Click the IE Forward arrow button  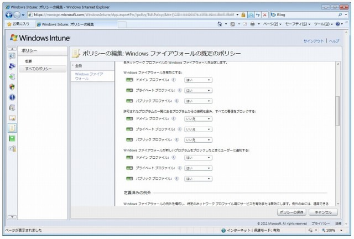pos(17,15)
